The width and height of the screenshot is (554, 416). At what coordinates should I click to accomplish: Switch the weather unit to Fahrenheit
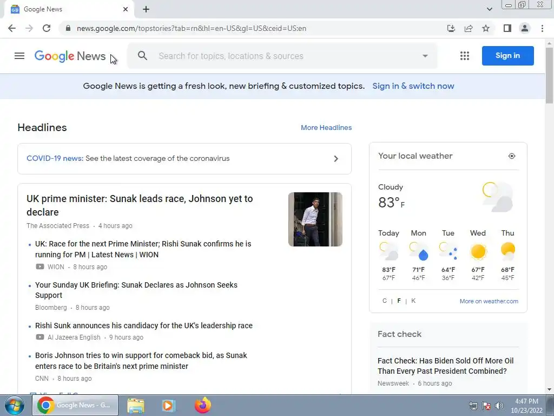click(x=399, y=301)
